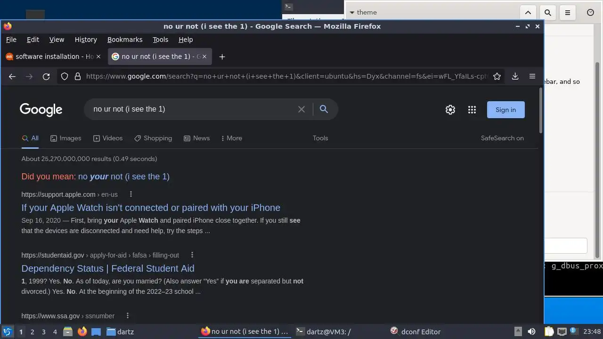The image size is (603, 339).
Task: Open the volume control in the tray
Action: 531,331
